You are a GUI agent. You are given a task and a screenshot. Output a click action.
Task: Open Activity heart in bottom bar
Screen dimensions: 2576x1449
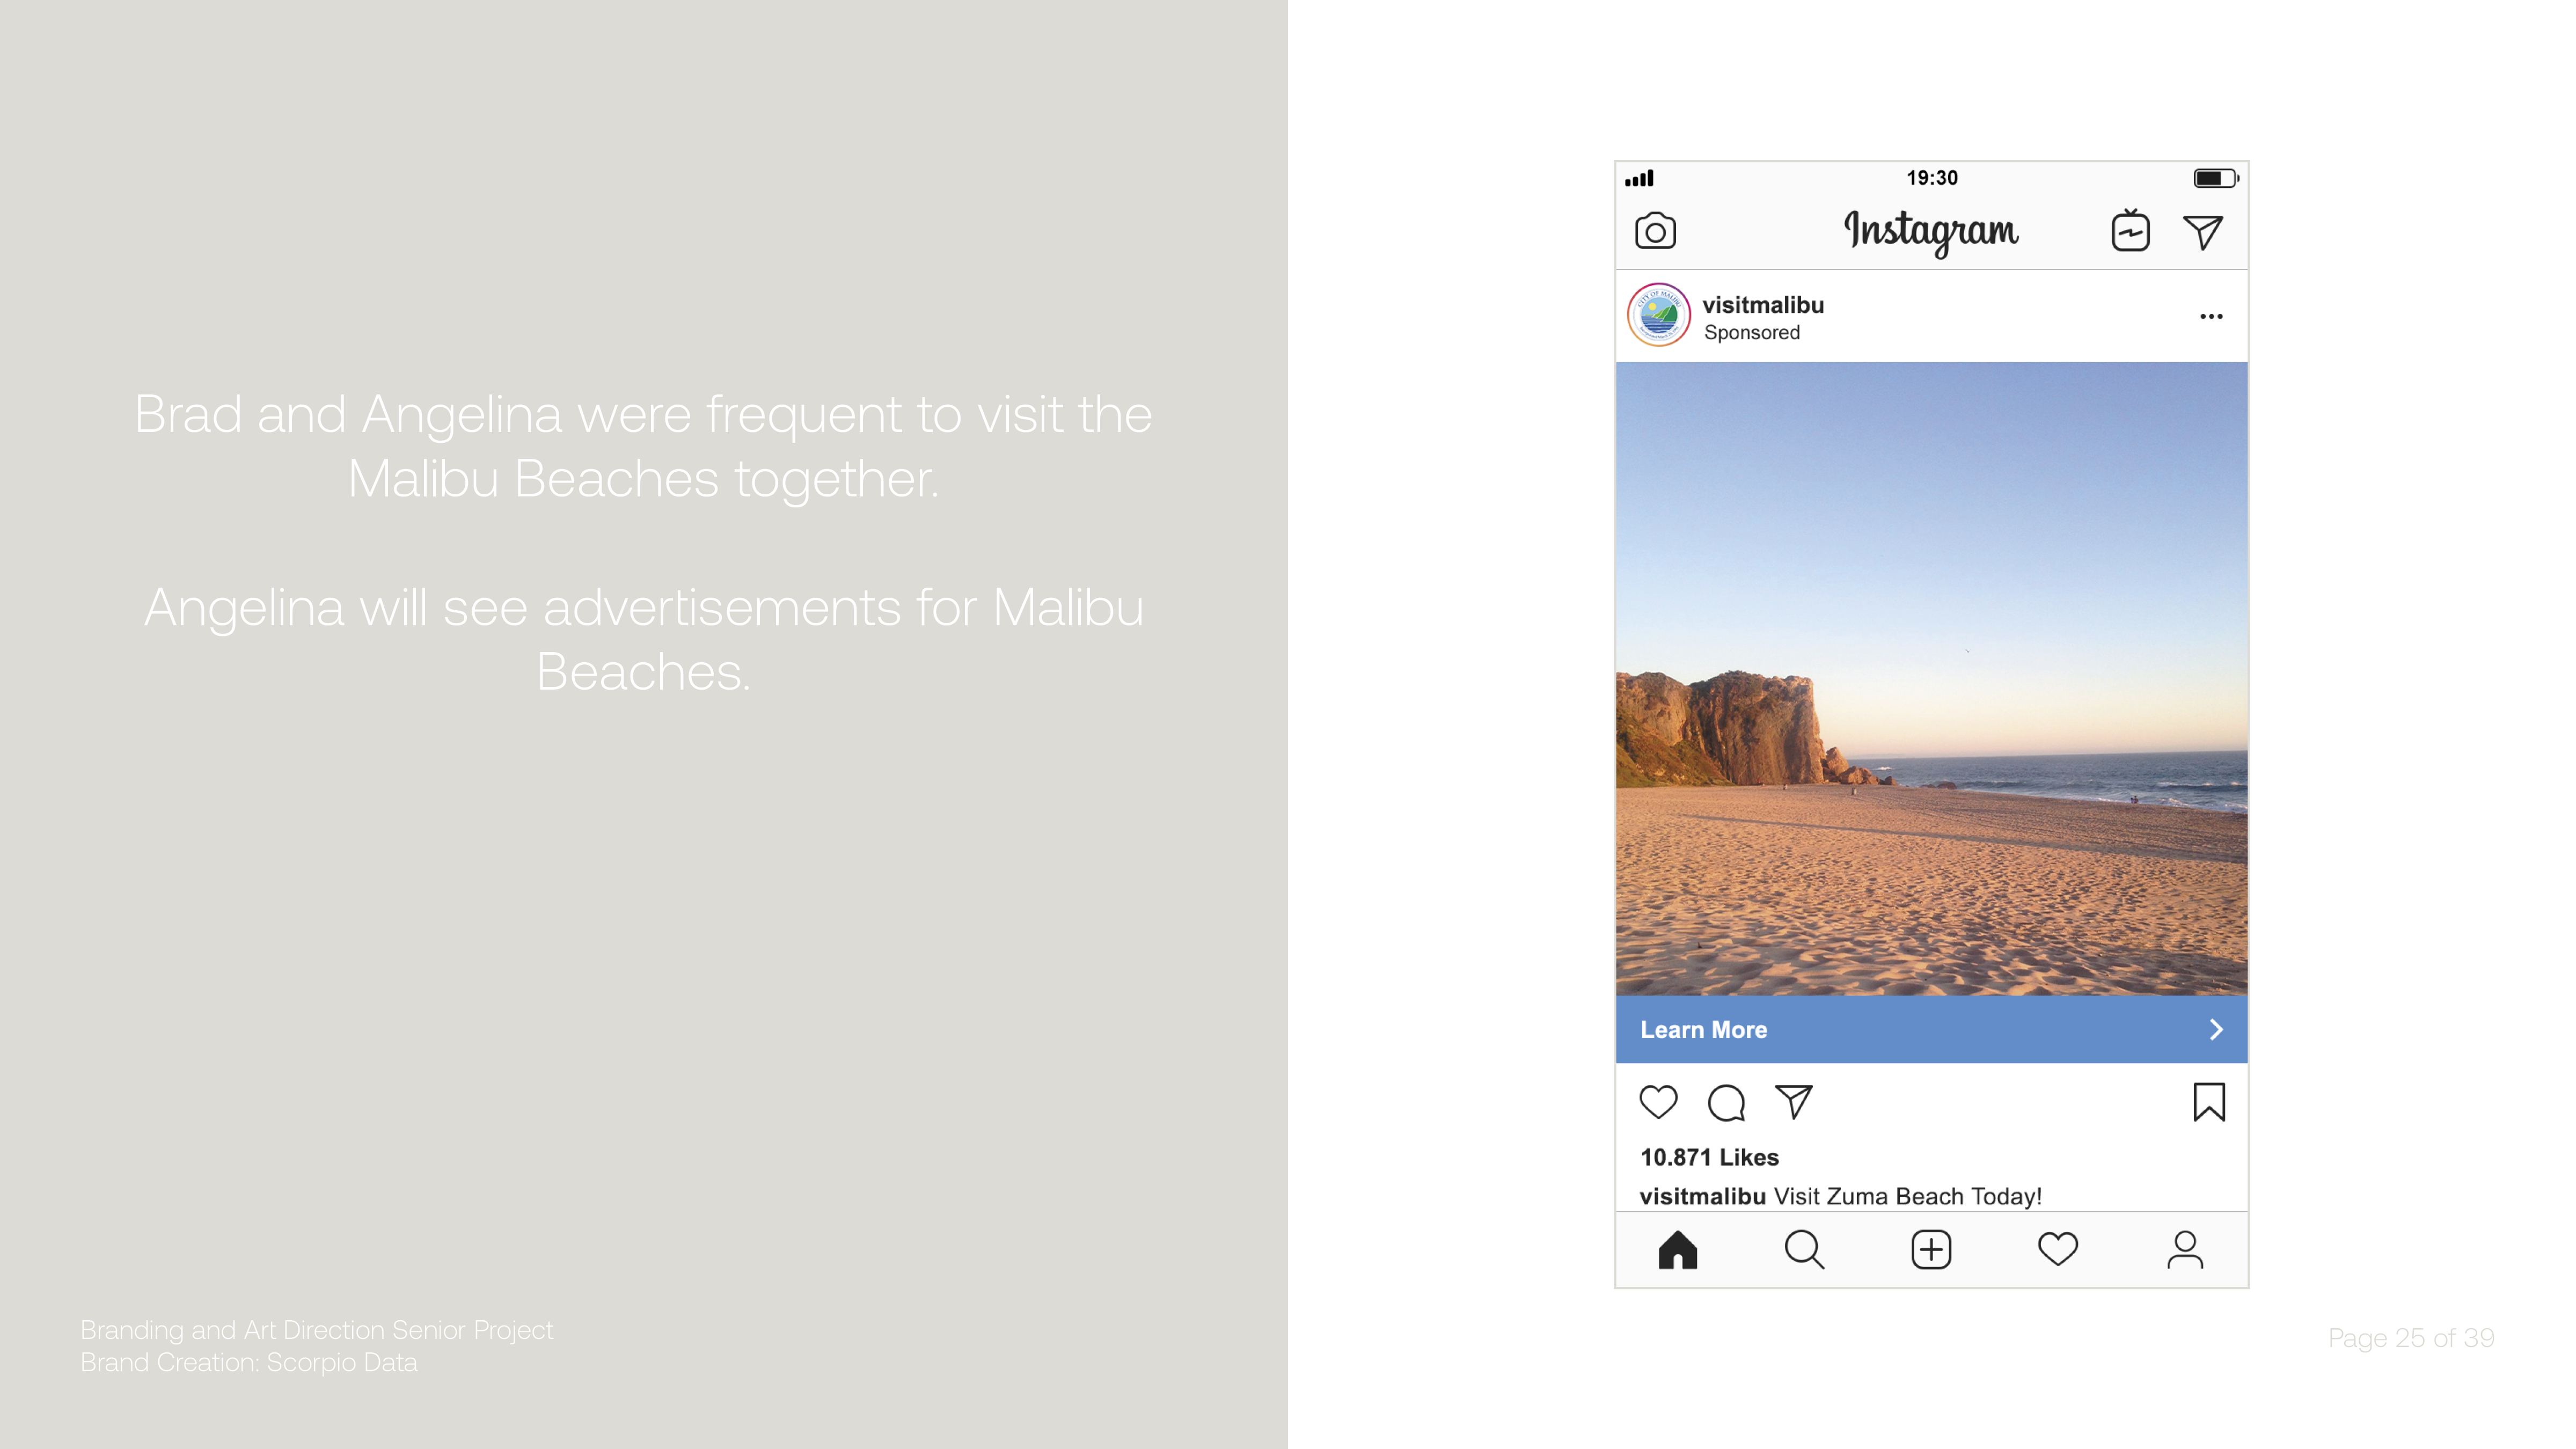2058,1249
